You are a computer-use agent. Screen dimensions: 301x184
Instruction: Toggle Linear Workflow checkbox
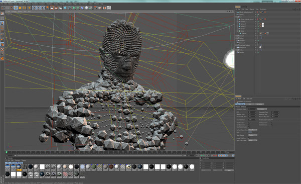point(249,138)
